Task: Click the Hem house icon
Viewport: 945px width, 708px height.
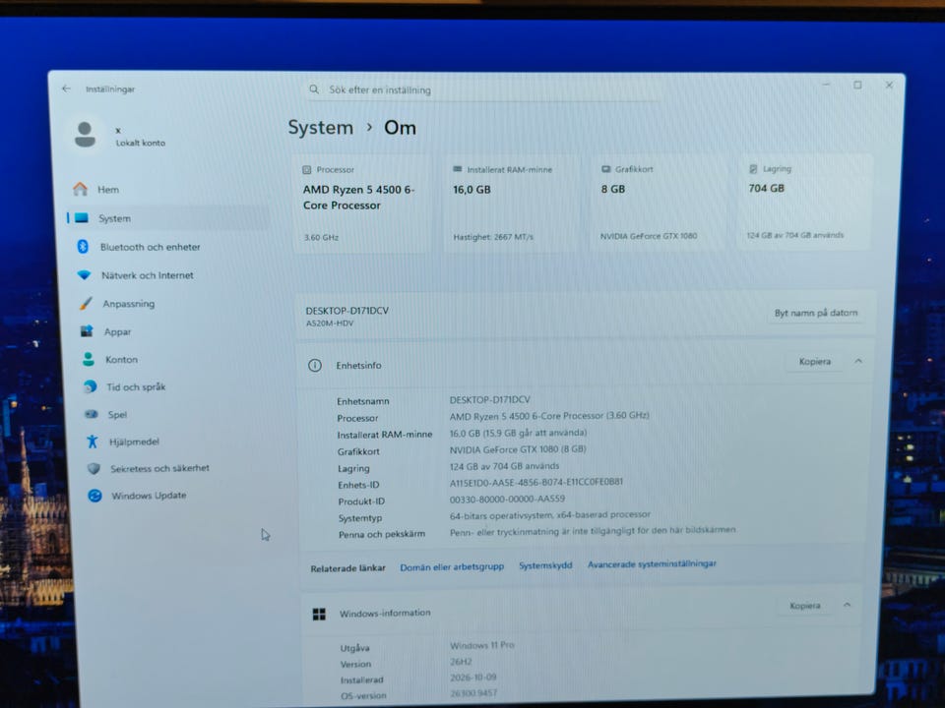Action: click(x=80, y=189)
